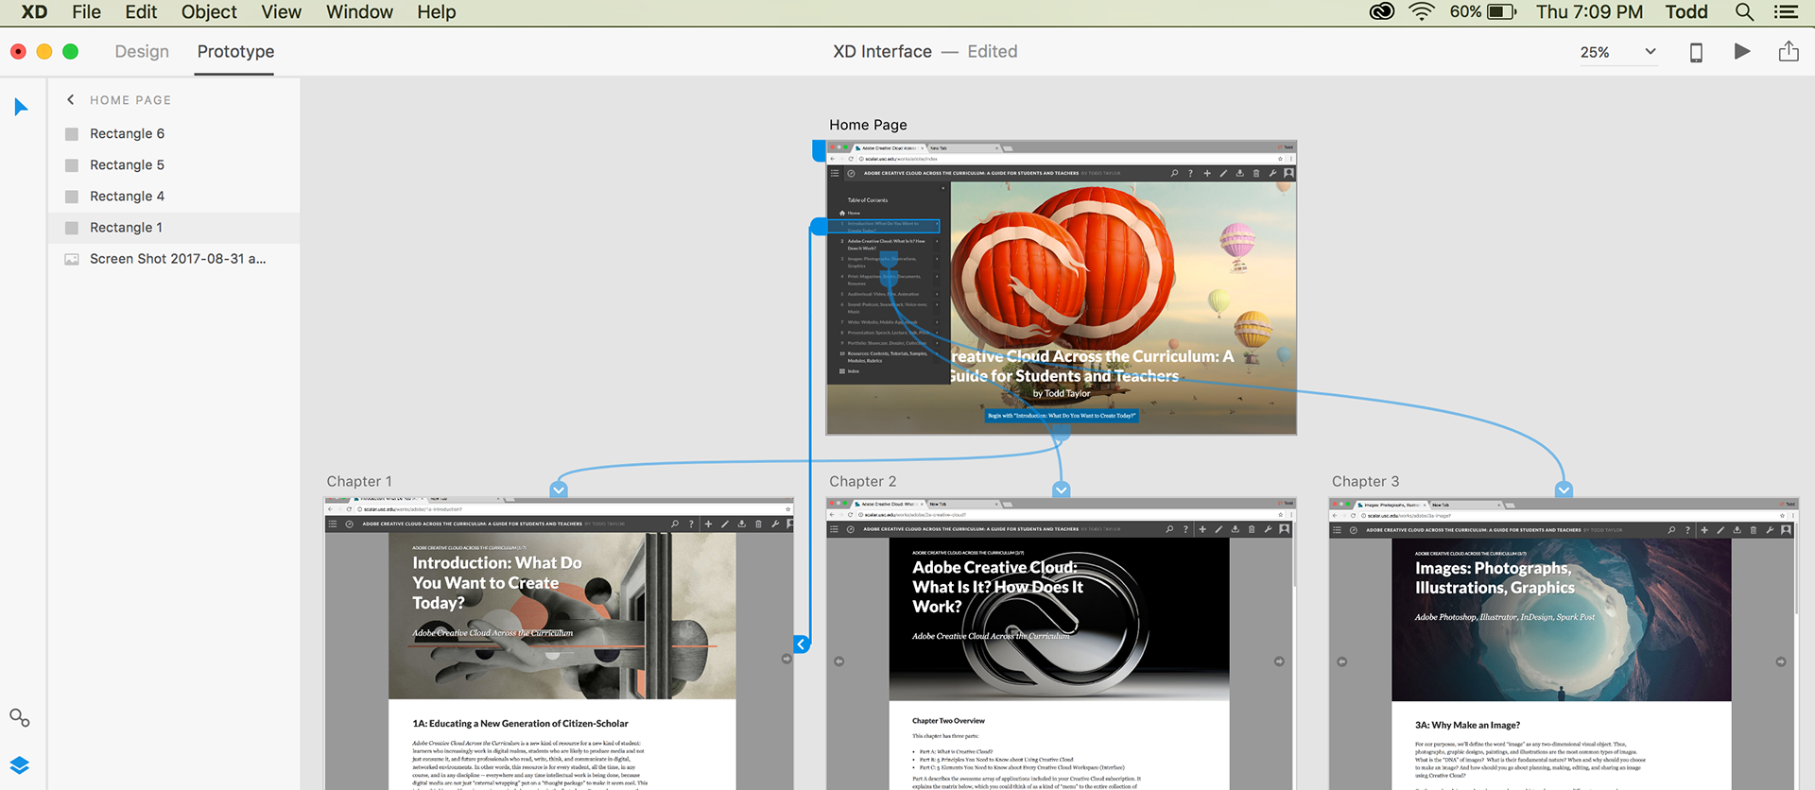
Task: Switch to the Design tab
Action: [x=142, y=52]
